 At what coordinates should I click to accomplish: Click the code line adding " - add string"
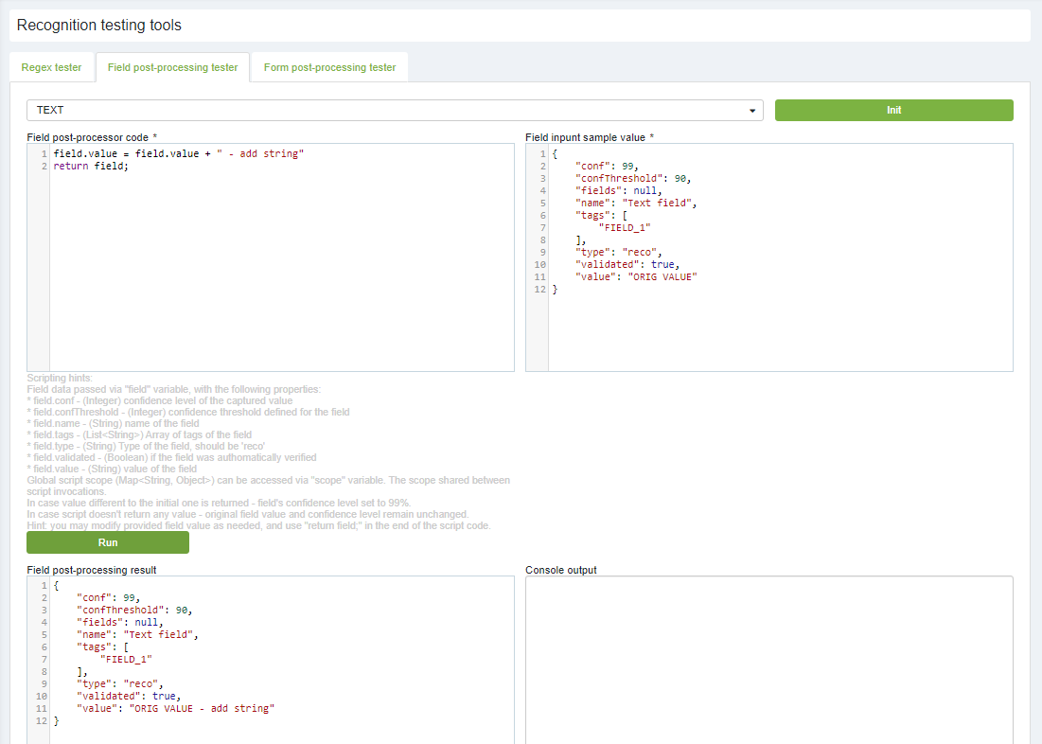179,153
